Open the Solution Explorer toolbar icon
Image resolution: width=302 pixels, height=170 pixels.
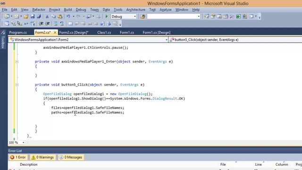[x=207, y=17]
